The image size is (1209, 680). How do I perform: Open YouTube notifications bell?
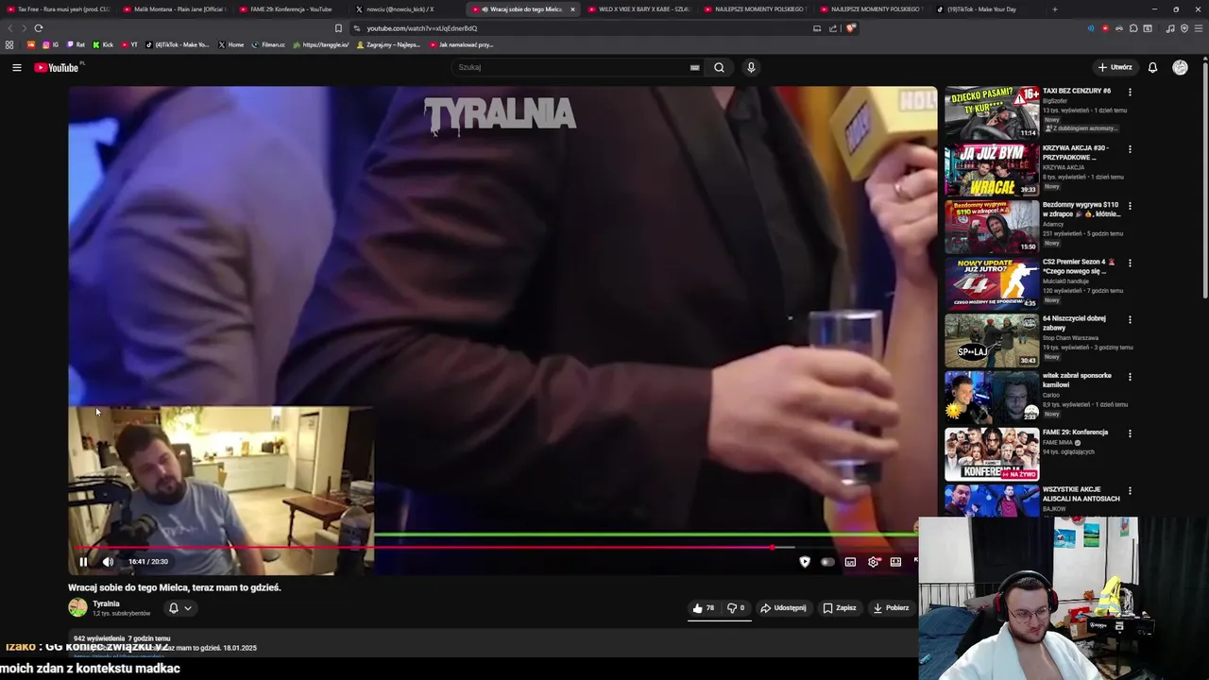[x=1152, y=67]
